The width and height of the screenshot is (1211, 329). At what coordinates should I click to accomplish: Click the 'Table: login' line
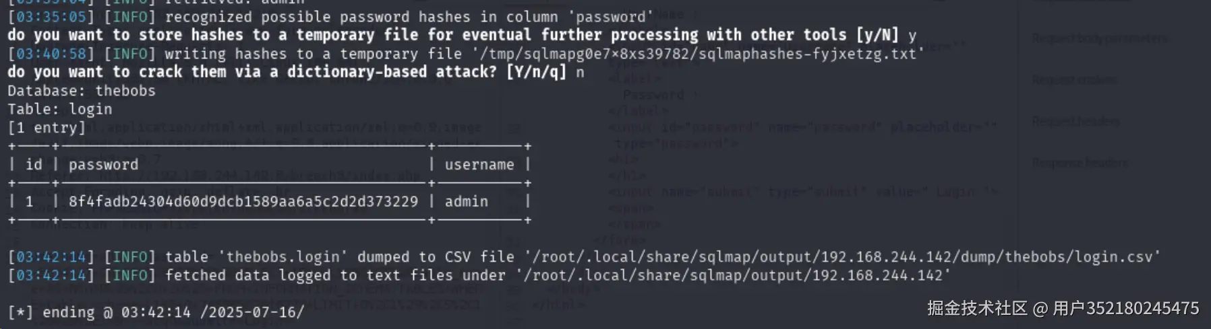pyautogui.click(x=59, y=109)
